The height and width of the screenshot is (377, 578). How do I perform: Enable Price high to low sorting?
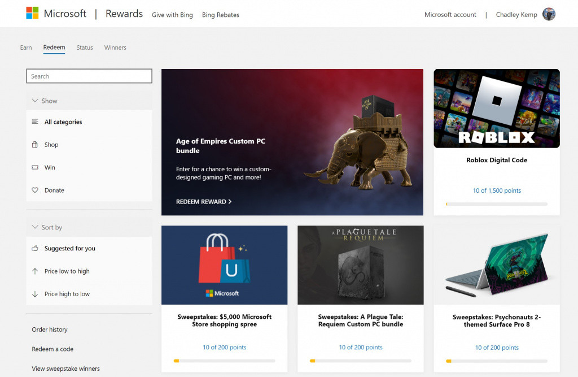67,294
